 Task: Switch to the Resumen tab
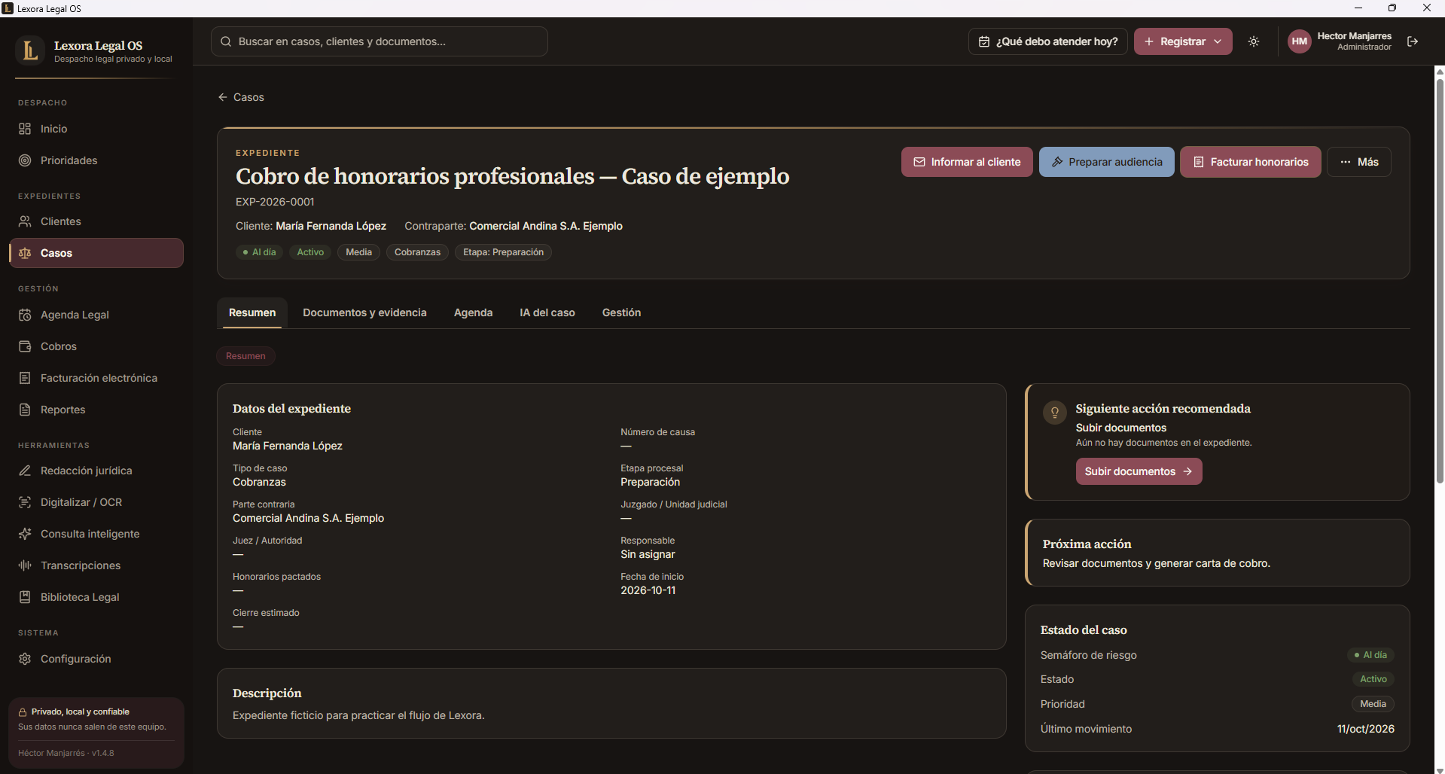coord(252,312)
